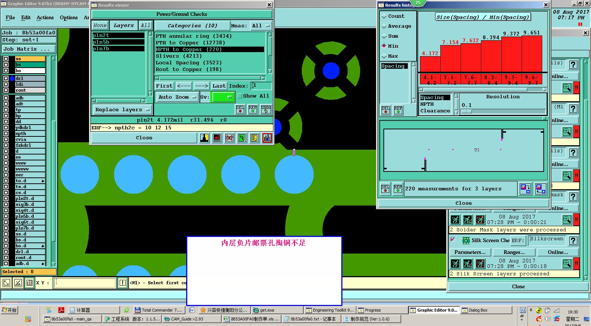This screenshot has width=591, height=326.
Task: Click the yellow note report icon
Action: click(254, 138)
